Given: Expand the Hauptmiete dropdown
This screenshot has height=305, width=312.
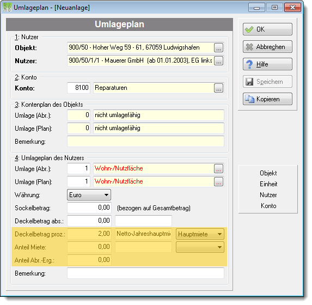Looking at the screenshot, I should (200, 234).
